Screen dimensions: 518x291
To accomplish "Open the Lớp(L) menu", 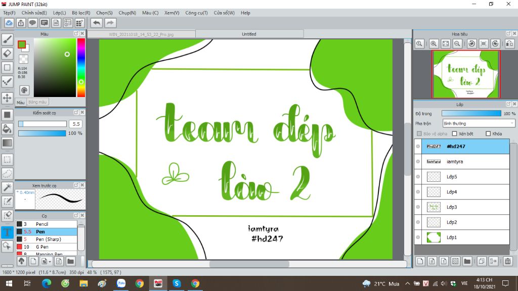I will click(x=60, y=13).
